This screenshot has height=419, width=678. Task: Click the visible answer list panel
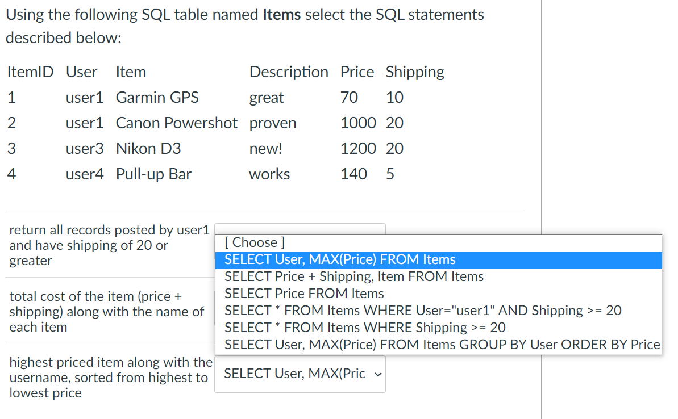[438, 294]
